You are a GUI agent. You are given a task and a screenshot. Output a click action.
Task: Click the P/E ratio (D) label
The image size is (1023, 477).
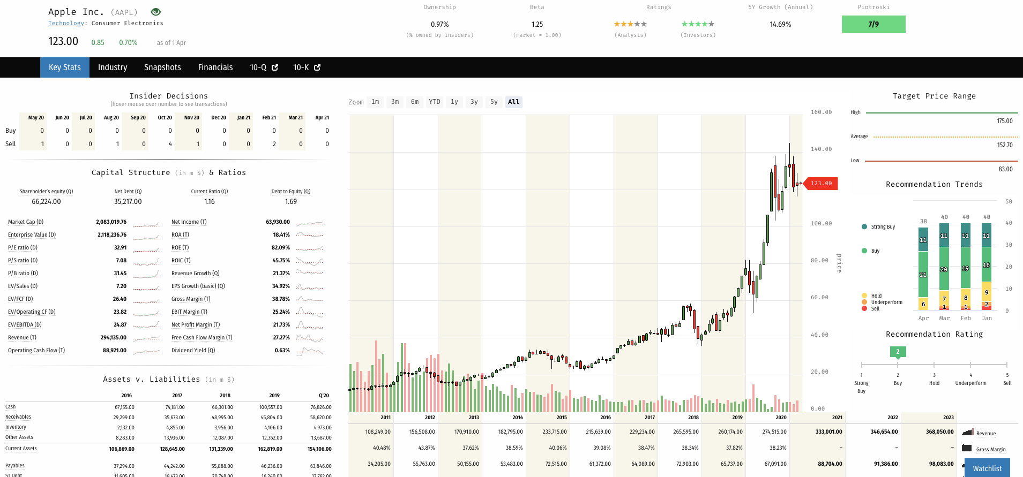pyautogui.click(x=23, y=248)
